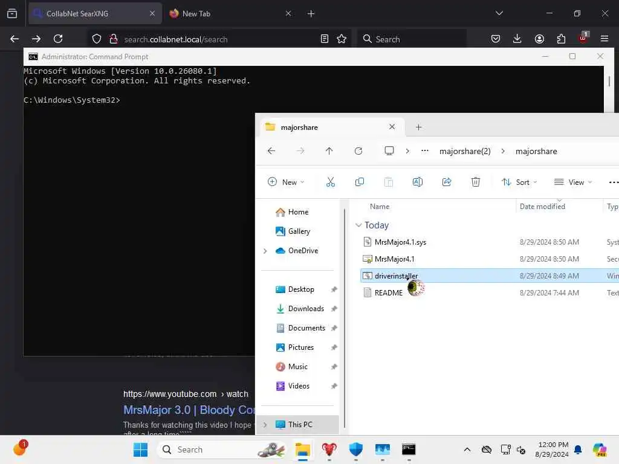Select Home in Explorer sidebar
Viewport: 619px width, 464px height.
pyautogui.click(x=297, y=212)
